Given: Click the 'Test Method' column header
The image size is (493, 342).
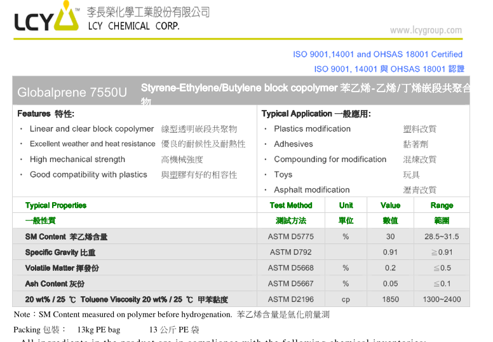Looking at the screenshot, I should tap(291, 205).
